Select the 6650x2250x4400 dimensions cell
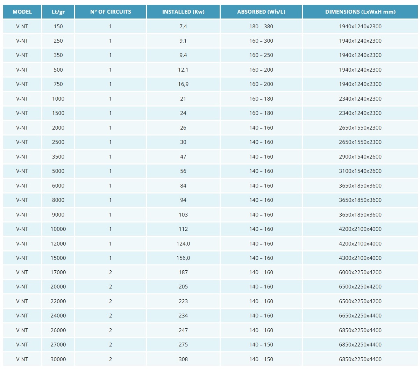The image size is (420, 373). click(360, 316)
